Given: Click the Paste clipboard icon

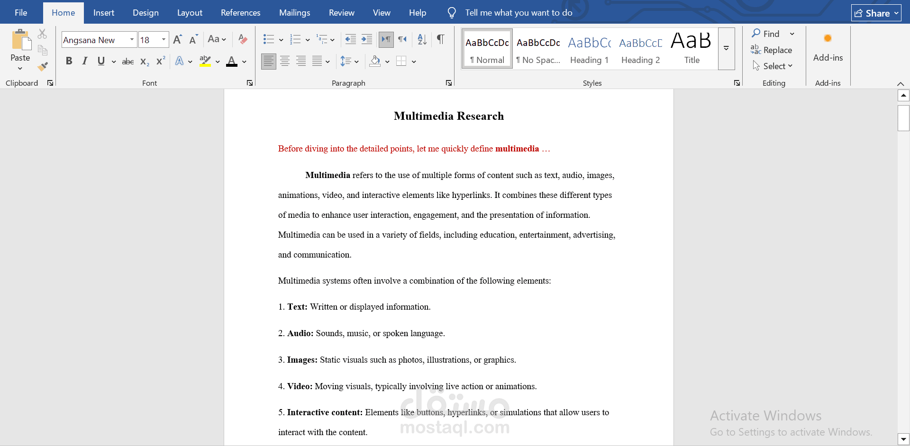Looking at the screenshot, I should [x=20, y=40].
